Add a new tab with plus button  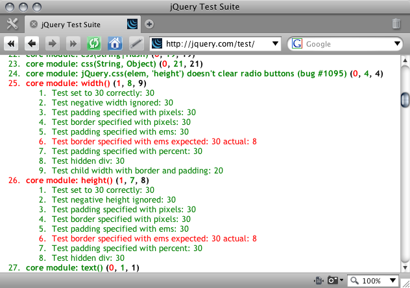click(149, 24)
